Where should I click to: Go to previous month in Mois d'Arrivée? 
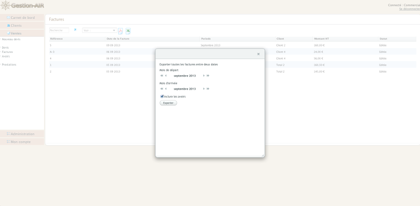coord(166,89)
